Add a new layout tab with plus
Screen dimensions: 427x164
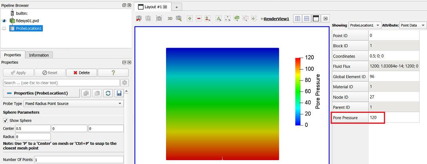coord(176,7)
